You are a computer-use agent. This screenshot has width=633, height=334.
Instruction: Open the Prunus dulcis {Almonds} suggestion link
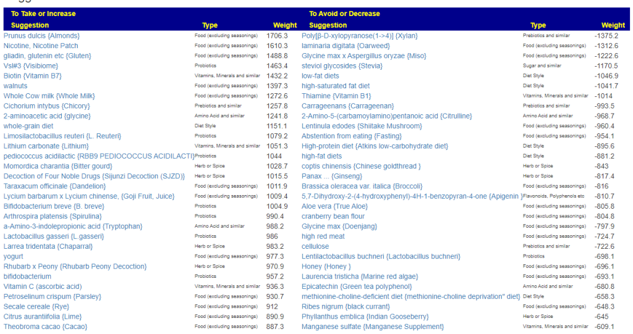[41, 36]
